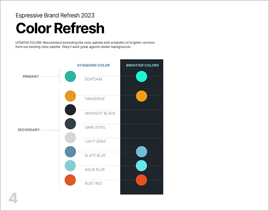Select the BRIGHTER COLORS column heading
269x211 pixels.
[x=142, y=65]
